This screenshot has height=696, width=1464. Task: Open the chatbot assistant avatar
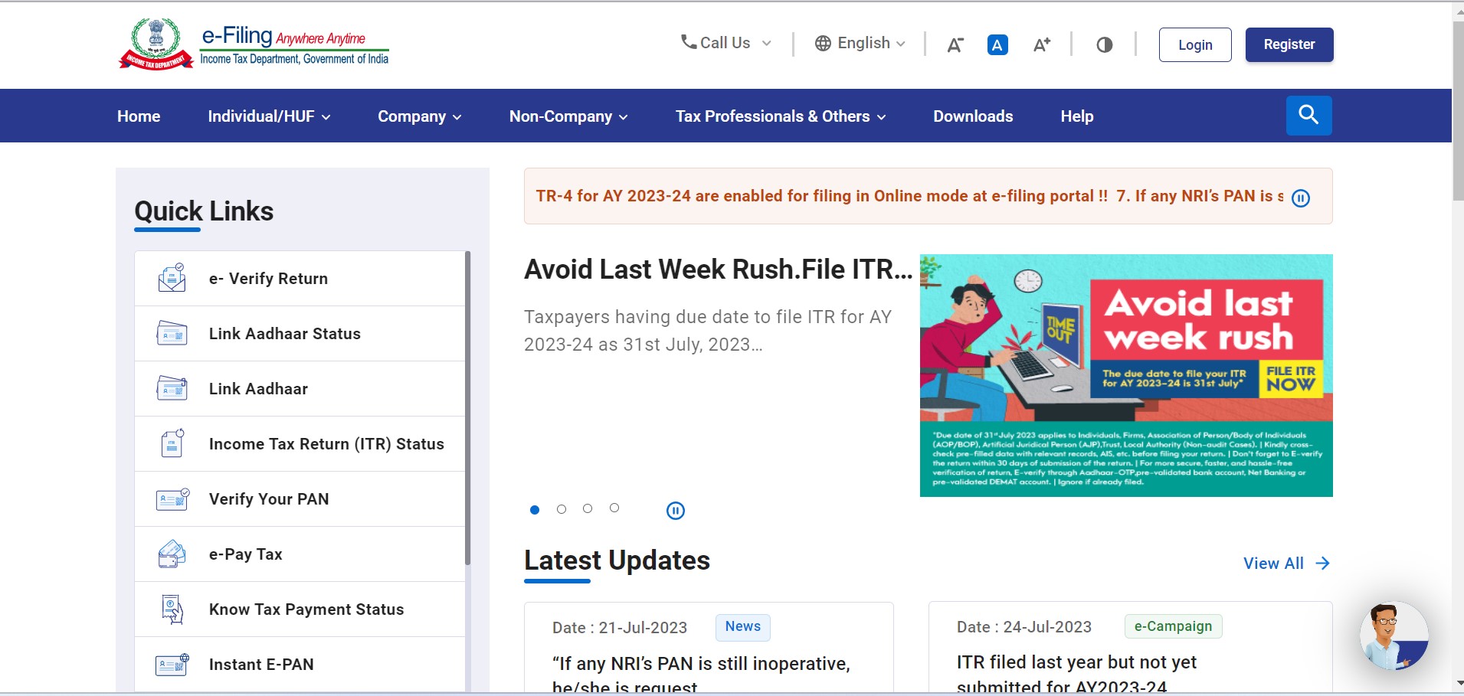pos(1394,636)
